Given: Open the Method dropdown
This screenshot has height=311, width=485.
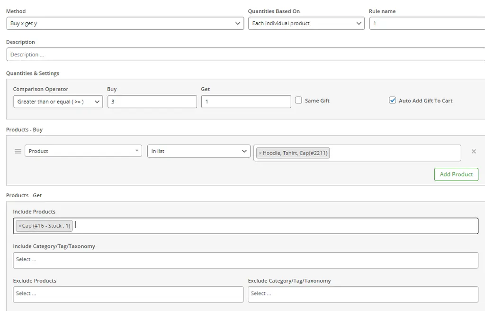Looking at the screenshot, I should coord(125,23).
